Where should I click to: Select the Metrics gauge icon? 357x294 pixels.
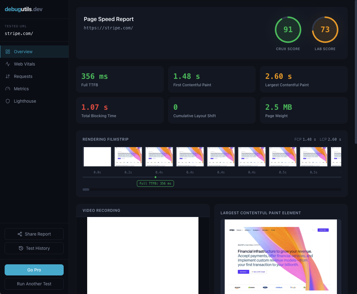click(x=8, y=89)
